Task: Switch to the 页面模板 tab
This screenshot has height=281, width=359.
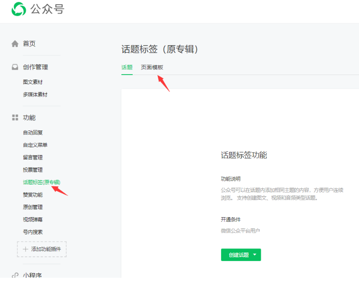Action: [x=152, y=68]
